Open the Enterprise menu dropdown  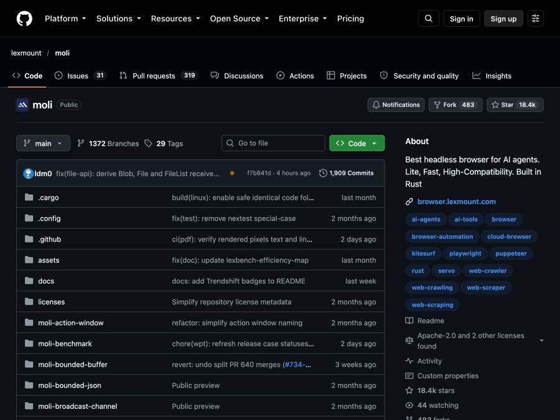[303, 19]
